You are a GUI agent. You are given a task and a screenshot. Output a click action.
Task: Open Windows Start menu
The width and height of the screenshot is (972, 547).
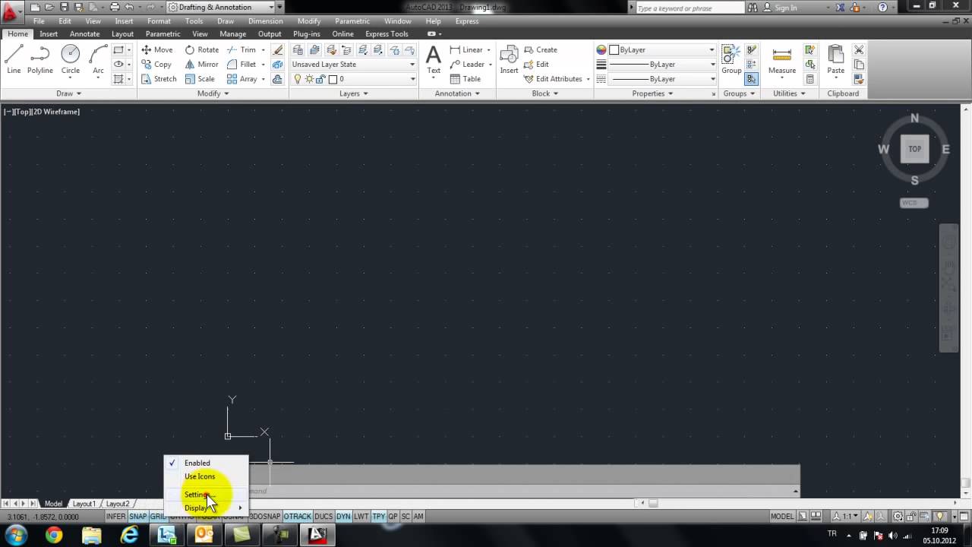click(16, 535)
